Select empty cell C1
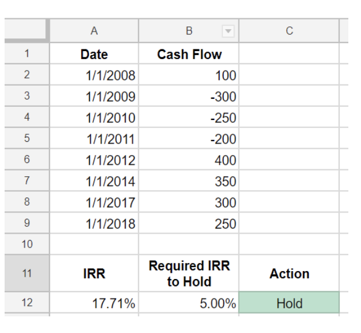 tap(289, 53)
